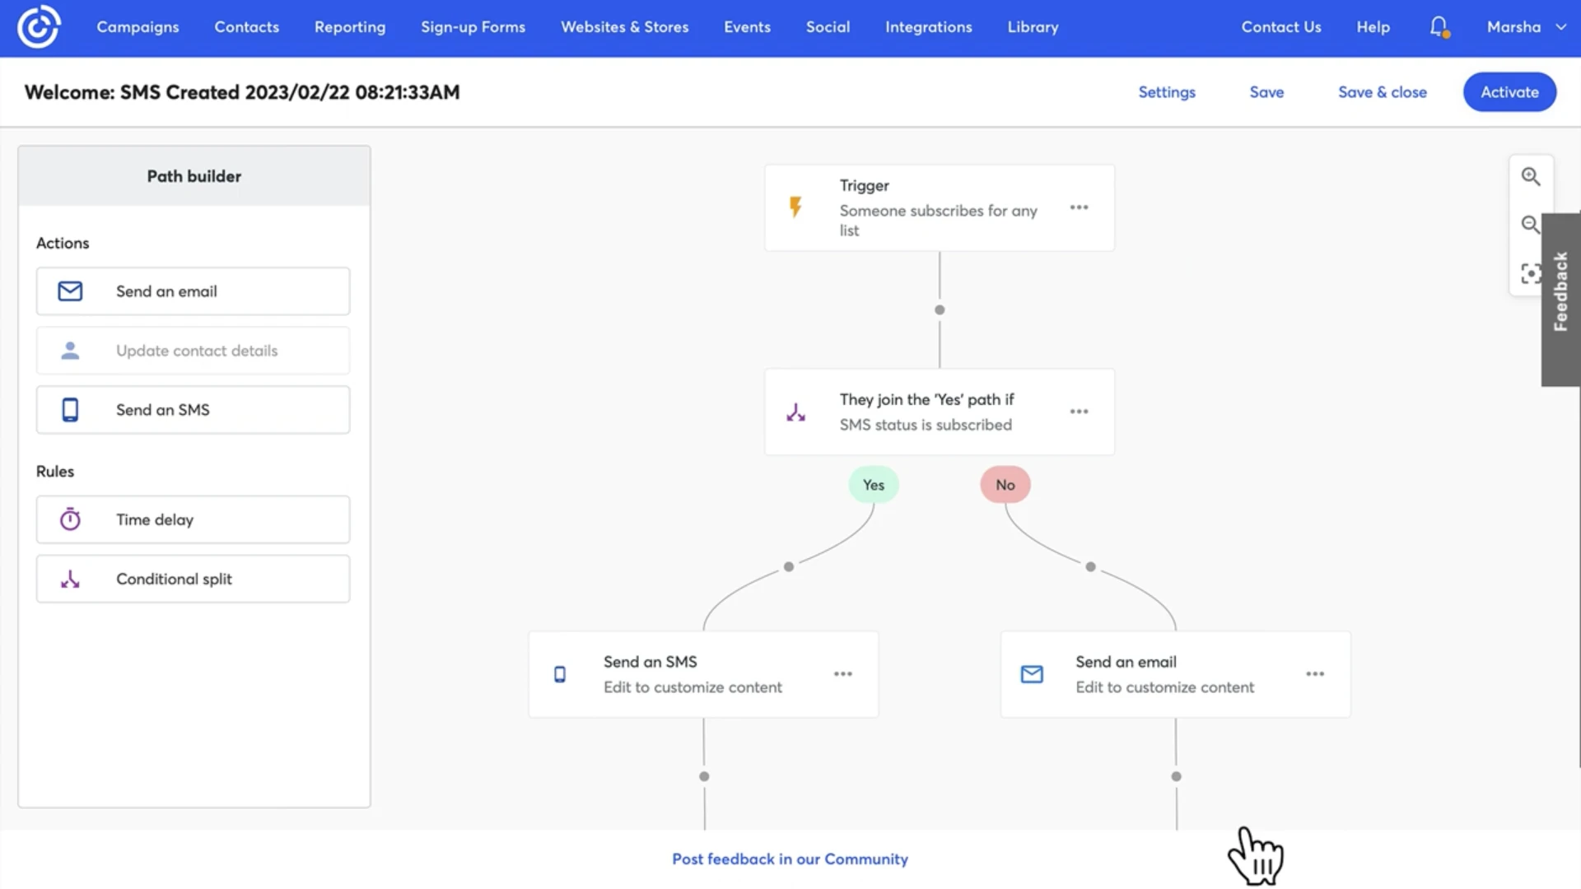The height and width of the screenshot is (889, 1581).
Task: Open Post feedback in our Community link
Action: pos(790,859)
